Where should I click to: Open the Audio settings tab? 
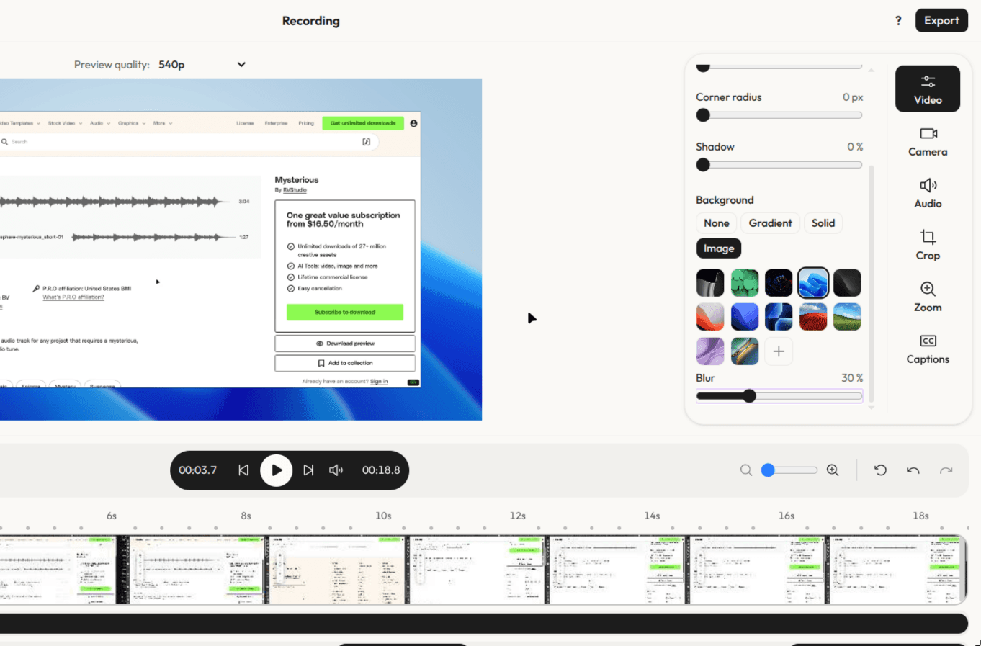(x=928, y=194)
